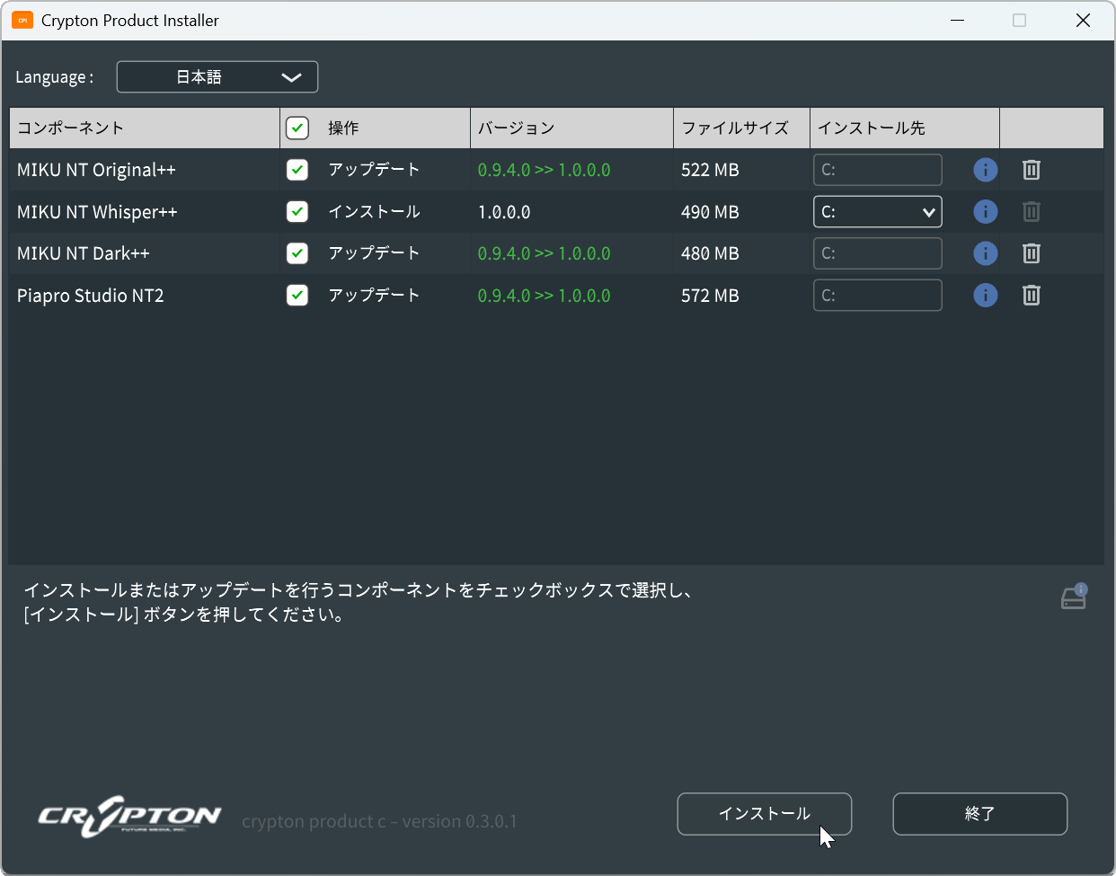Select the MIKU NT Whisper++ component name
This screenshot has width=1116, height=876.
click(97, 212)
